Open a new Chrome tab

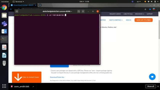point(40,5)
